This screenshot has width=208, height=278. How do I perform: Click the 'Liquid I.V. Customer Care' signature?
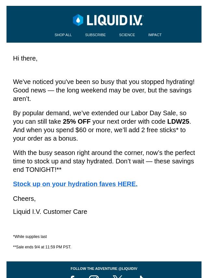click(x=50, y=212)
